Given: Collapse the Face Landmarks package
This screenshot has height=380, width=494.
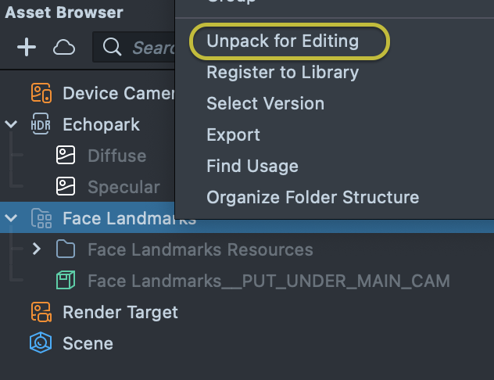Looking at the screenshot, I should pyautogui.click(x=11, y=218).
